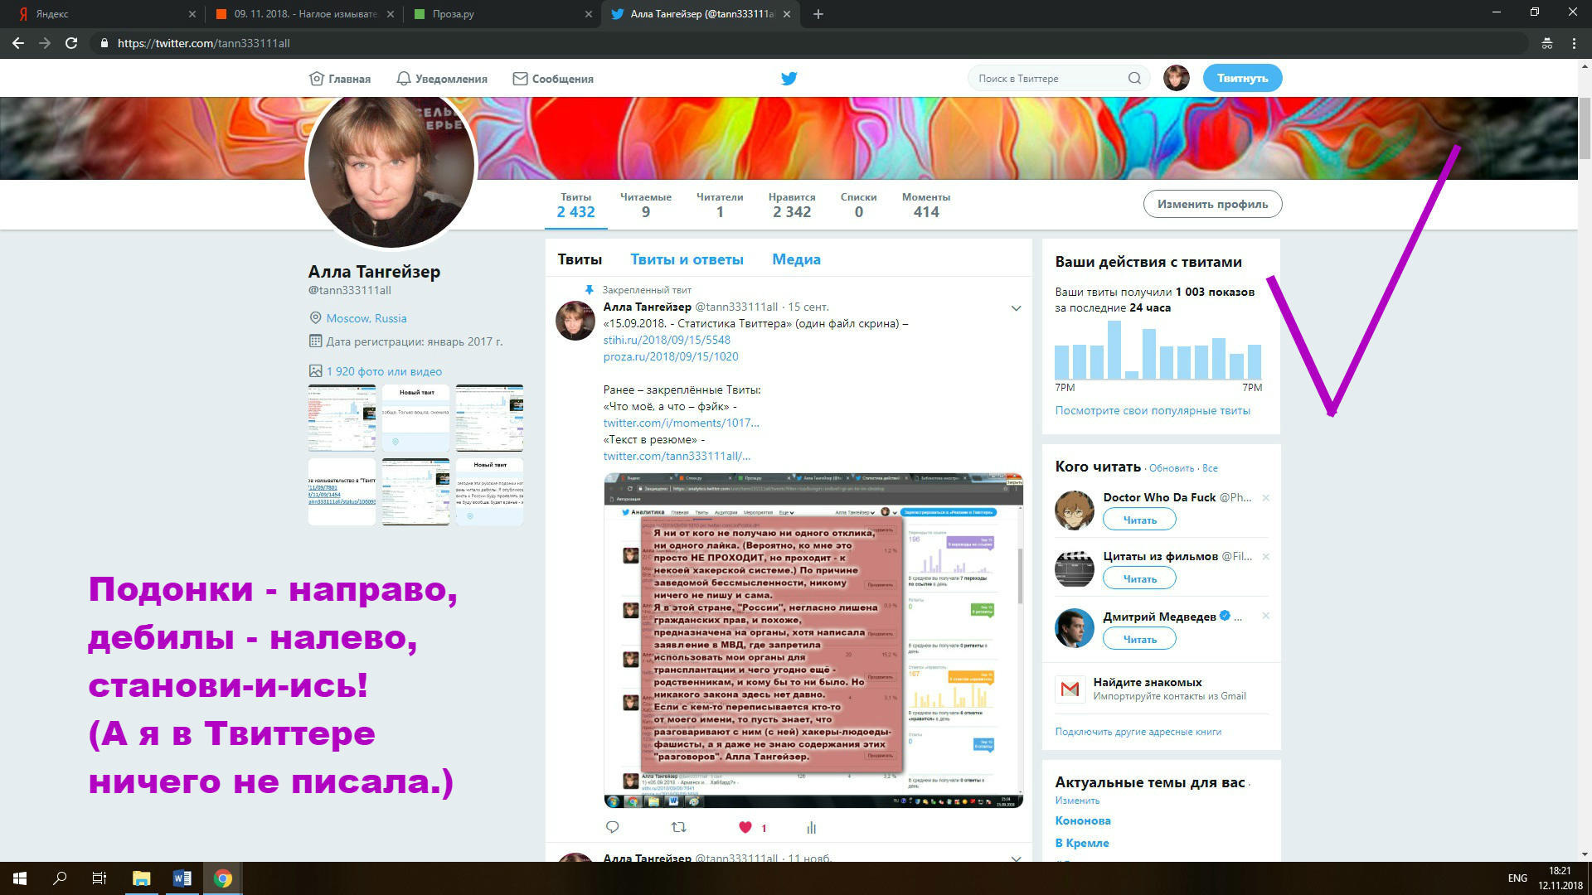
Task: Retweet the pinned tweet
Action: point(678,827)
